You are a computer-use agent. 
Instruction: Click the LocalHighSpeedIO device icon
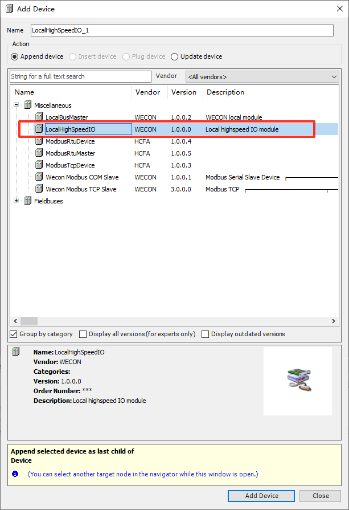(39, 129)
